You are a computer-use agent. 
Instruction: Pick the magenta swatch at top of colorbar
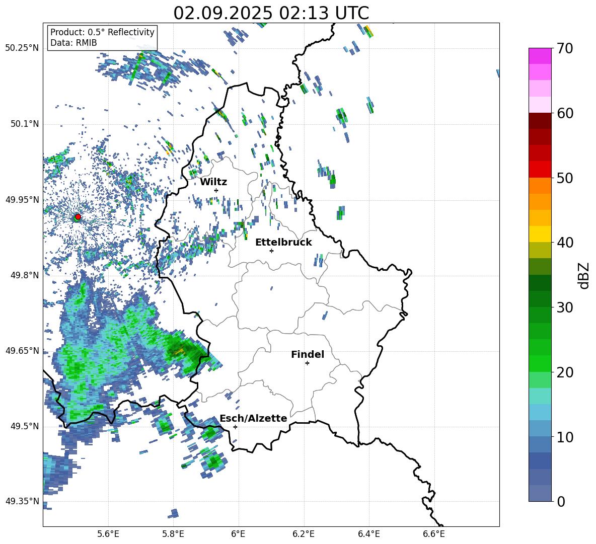(x=540, y=56)
